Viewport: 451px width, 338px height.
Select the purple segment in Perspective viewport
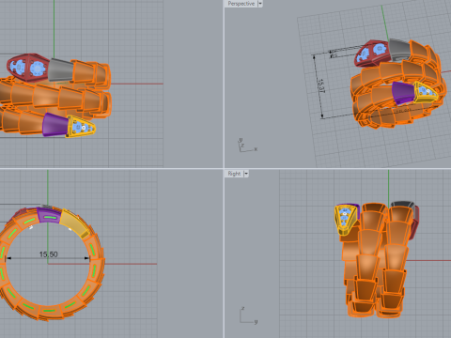click(x=403, y=92)
